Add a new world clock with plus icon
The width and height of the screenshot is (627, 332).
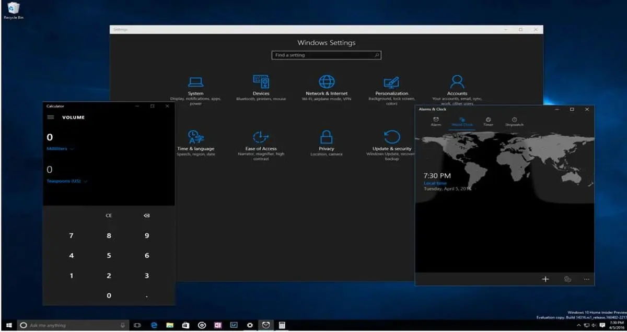point(545,279)
